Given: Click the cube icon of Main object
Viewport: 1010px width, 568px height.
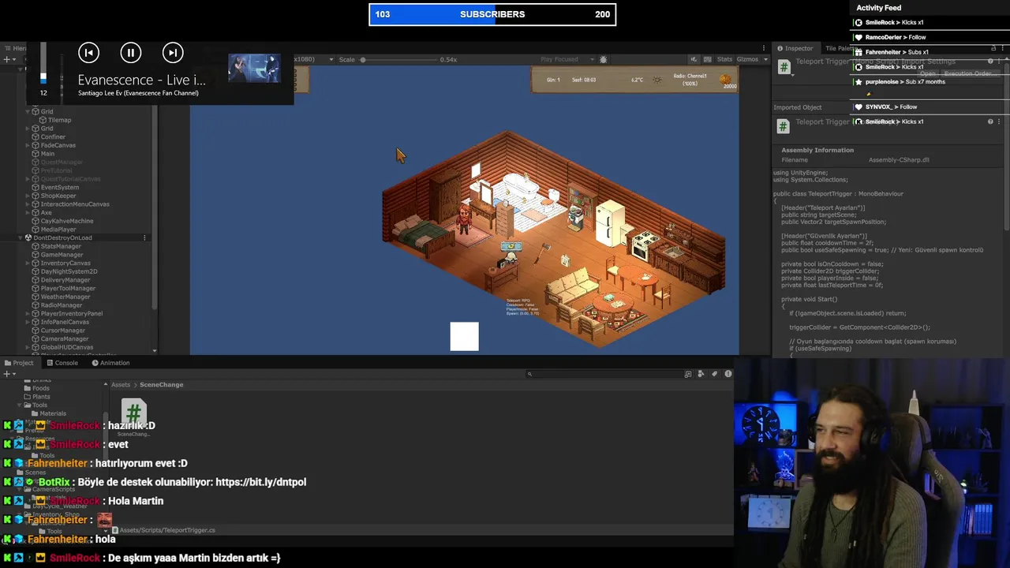Looking at the screenshot, I should pyautogui.click(x=36, y=154).
